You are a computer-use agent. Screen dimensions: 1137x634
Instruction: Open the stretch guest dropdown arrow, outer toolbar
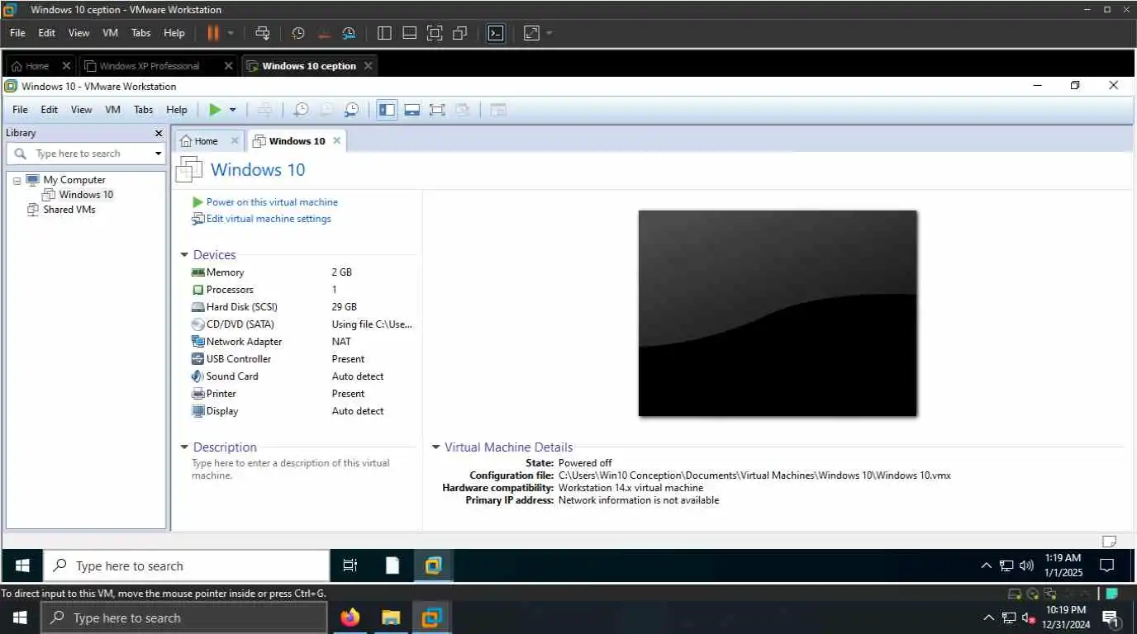(x=549, y=33)
